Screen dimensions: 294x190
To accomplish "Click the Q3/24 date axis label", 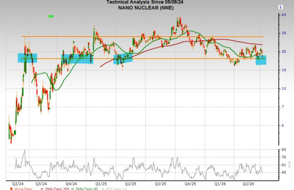I will (41, 184).
